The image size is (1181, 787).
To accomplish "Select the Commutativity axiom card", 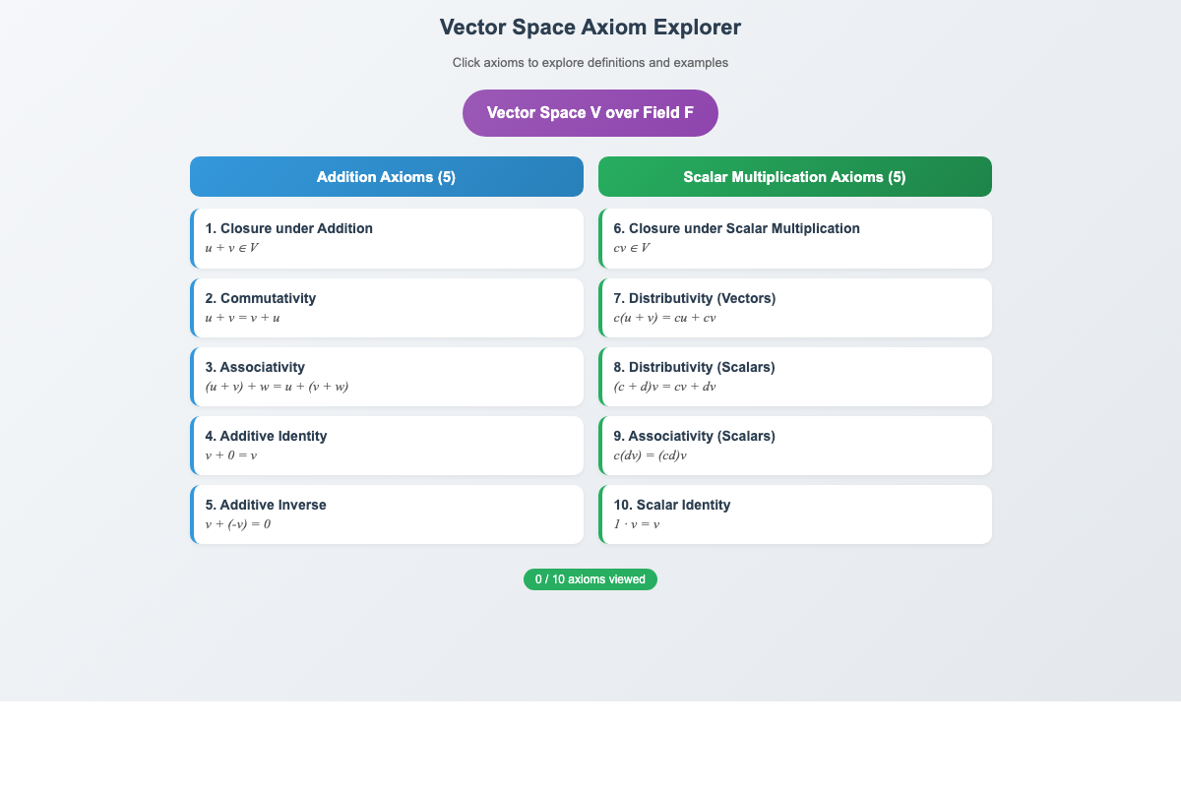I will coord(386,307).
